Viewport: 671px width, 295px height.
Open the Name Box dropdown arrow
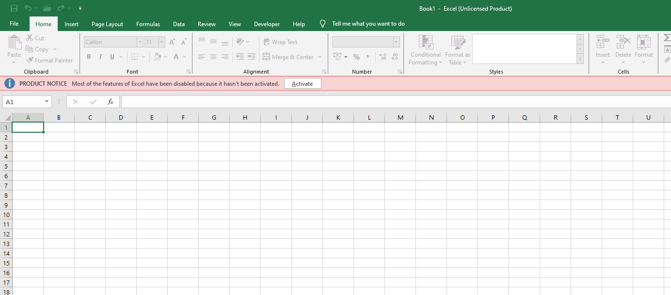tap(47, 102)
